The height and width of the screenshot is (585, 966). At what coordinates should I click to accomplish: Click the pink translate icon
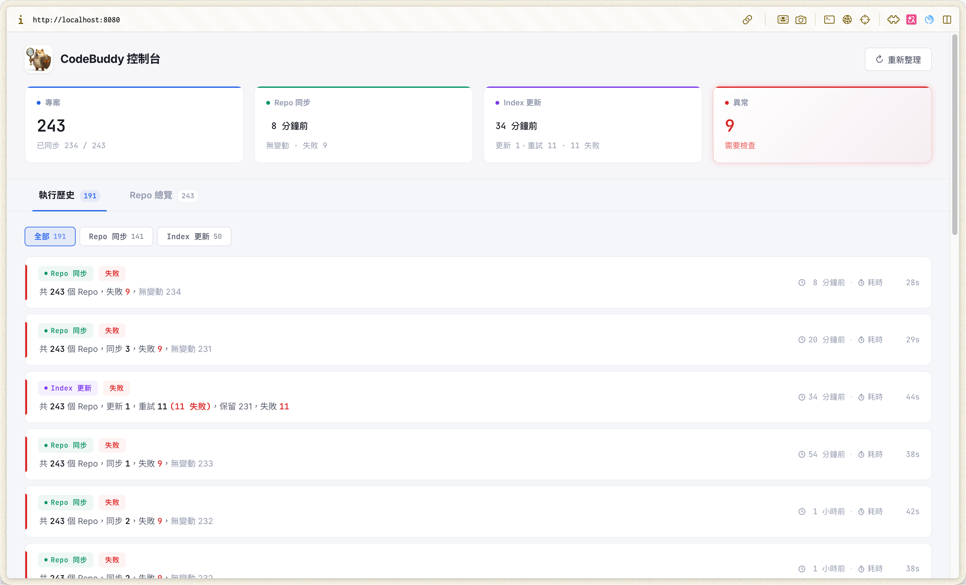point(911,19)
